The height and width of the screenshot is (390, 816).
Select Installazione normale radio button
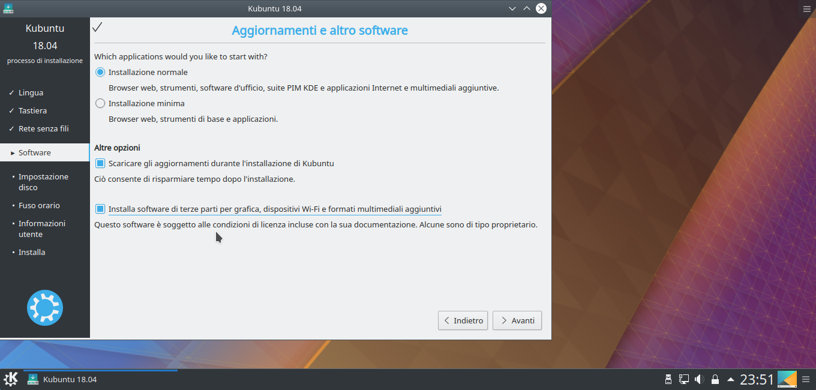click(x=100, y=72)
